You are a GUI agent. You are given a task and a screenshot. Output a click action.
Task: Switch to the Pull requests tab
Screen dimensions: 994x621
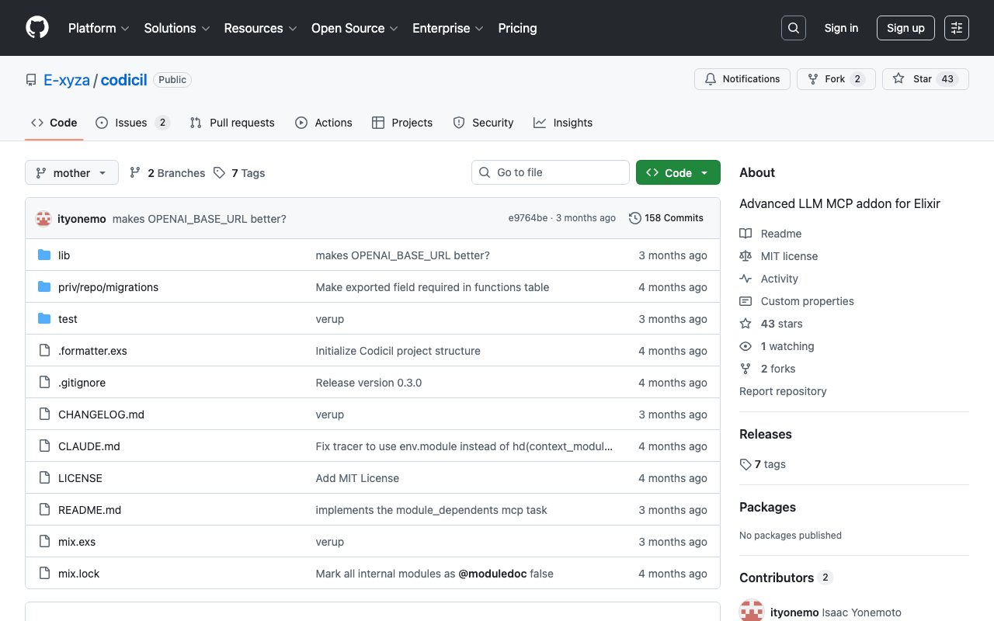(x=231, y=123)
